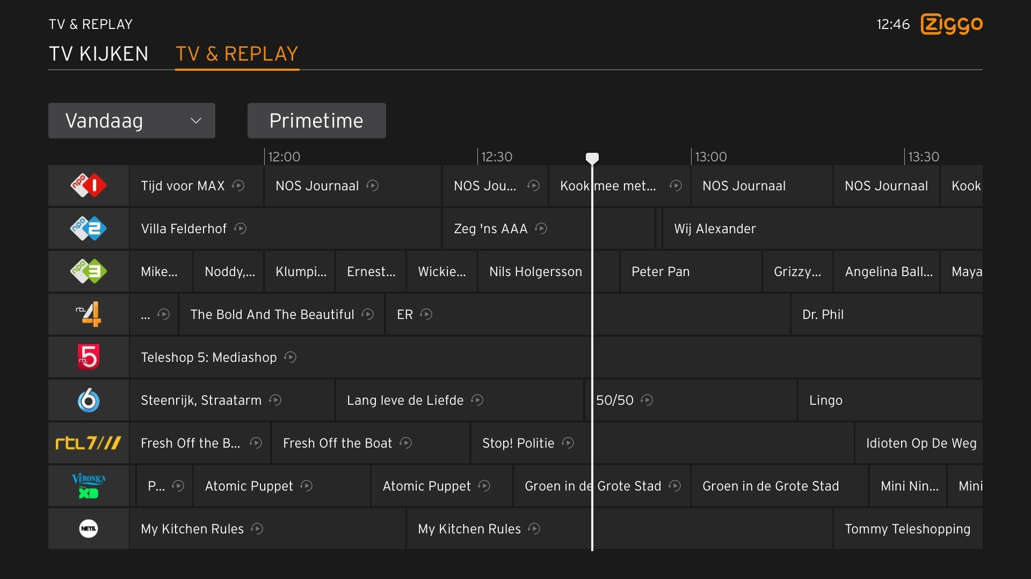1031x579 pixels.
Task: Open replay options for Atomic Puppet
Action: pos(307,486)
